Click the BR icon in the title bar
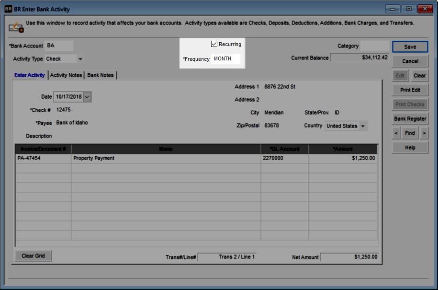Viewport: 438px width, 290px height. click(x=8, y=9)
